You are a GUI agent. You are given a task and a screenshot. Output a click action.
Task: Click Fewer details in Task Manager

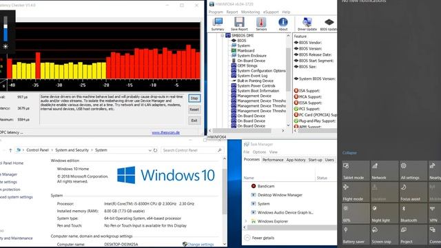259,238
